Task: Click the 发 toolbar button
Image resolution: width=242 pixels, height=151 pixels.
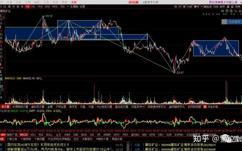Action: click(x=176, y=7)
